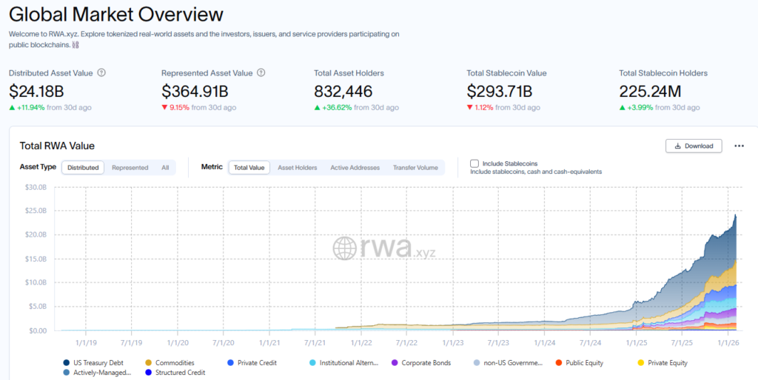
Task: Select the Asset Holders metric
Action: point(297,168)
